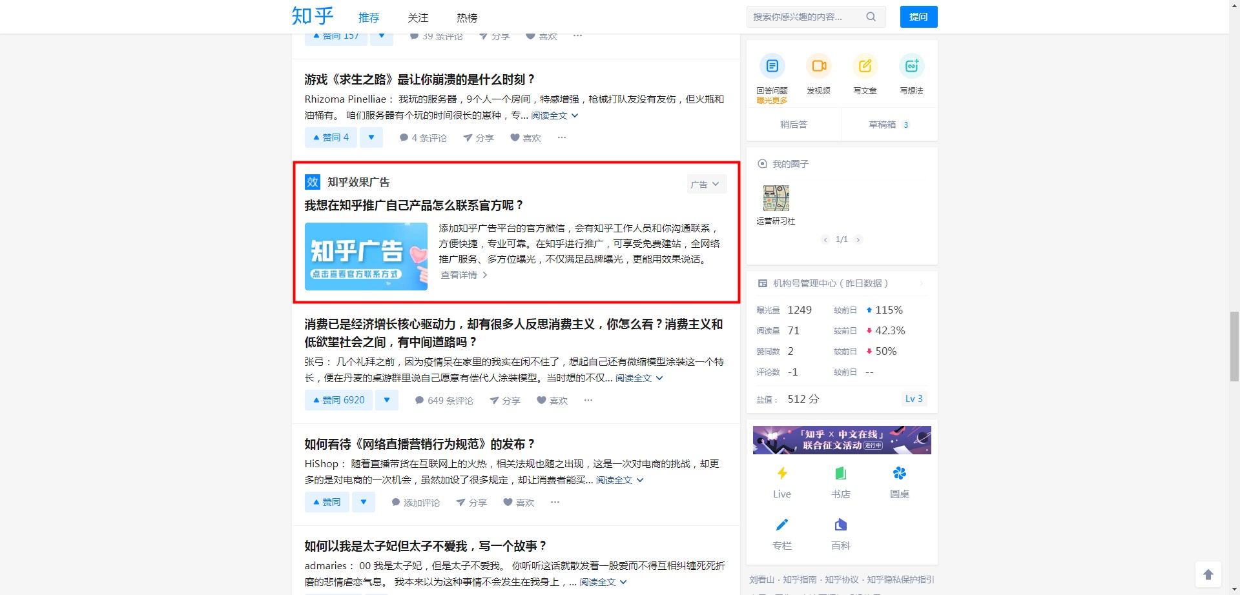The image size is (1240, 595).
Task: Click the search magnifier icon
Action: click(871, 17)
